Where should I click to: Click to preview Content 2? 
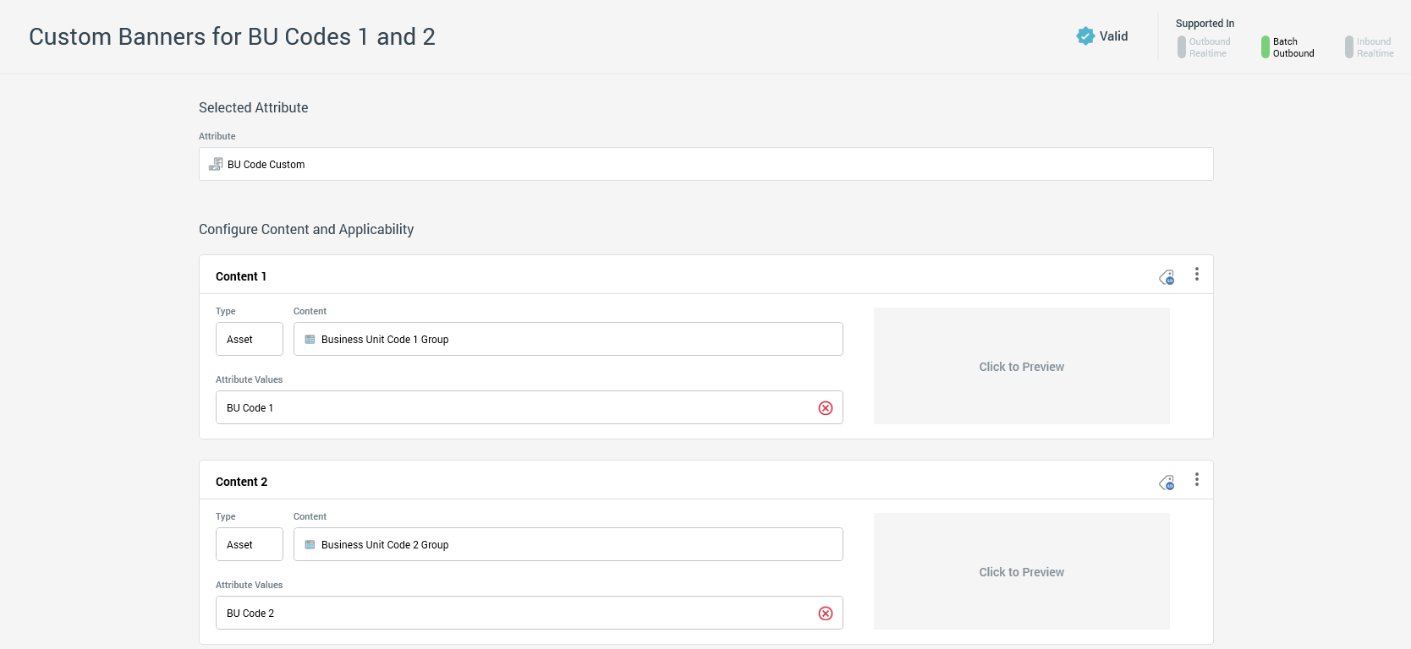point(1021,572)
